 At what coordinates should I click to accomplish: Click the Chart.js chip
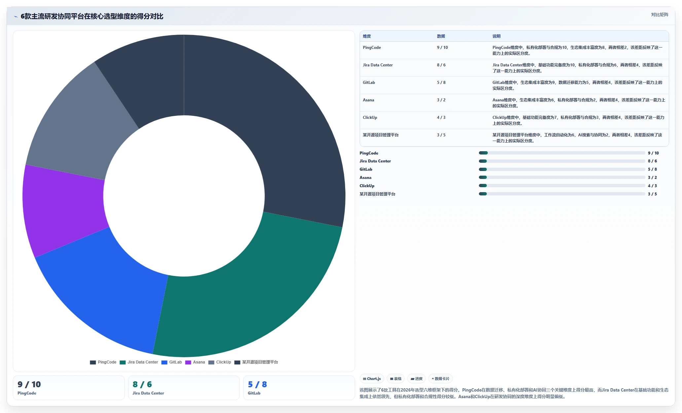[x=372, y=379]
